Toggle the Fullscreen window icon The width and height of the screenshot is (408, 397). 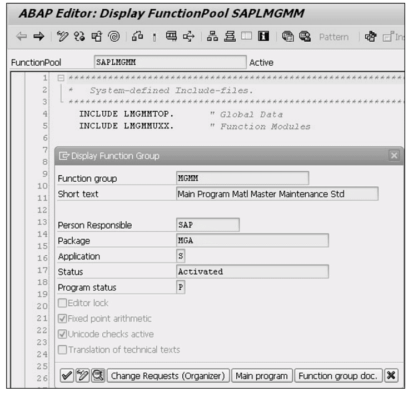tap(246, 36)
